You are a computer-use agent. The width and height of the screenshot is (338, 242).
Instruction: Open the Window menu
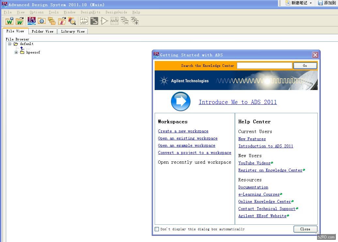(69, 12)
